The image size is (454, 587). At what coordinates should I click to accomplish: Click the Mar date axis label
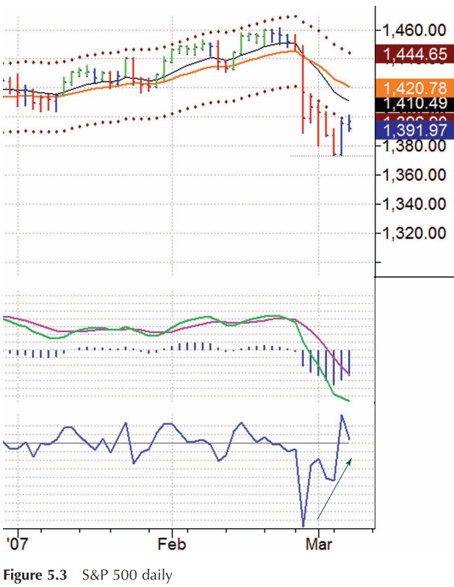pyautogui.click(x=319, y=544)
